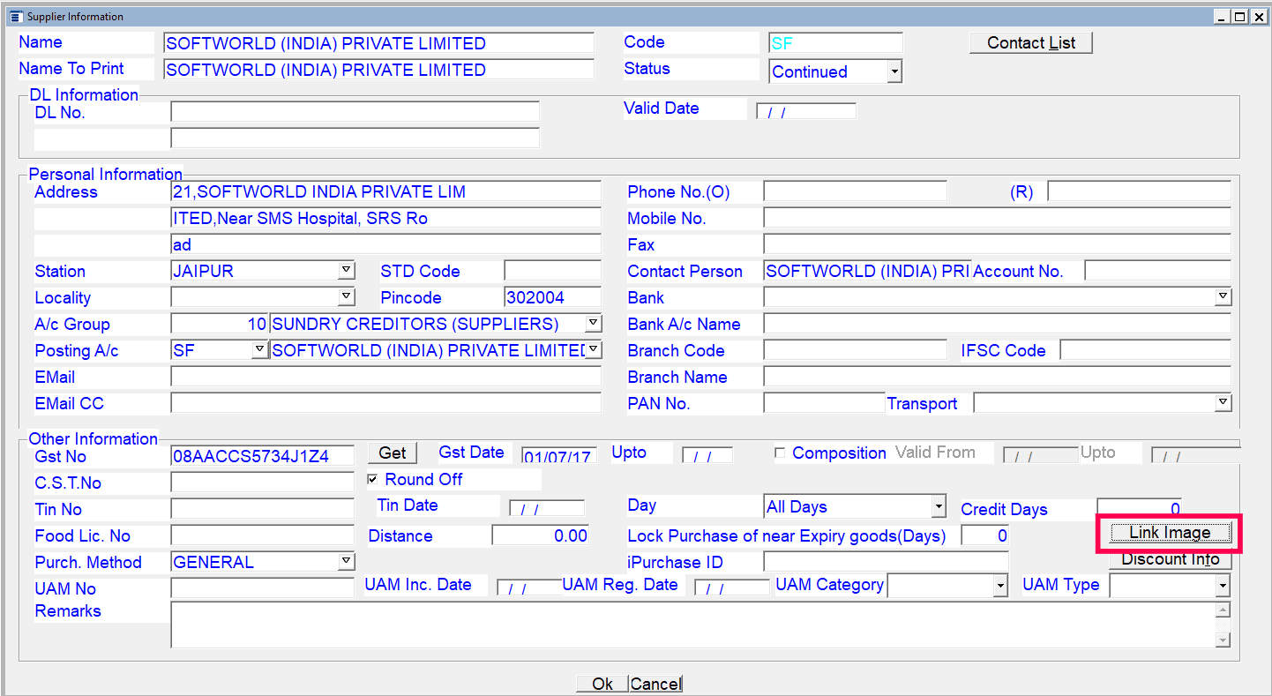The height and width of the screenshot is (696, 1272).
Task: Open the Contact List button
Action: pos(1030,42)
